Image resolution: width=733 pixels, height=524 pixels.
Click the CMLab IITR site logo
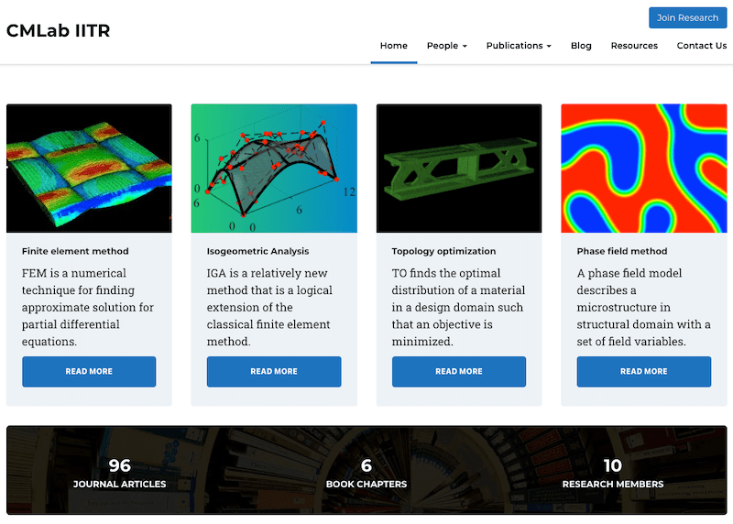(x=59, y=30)
